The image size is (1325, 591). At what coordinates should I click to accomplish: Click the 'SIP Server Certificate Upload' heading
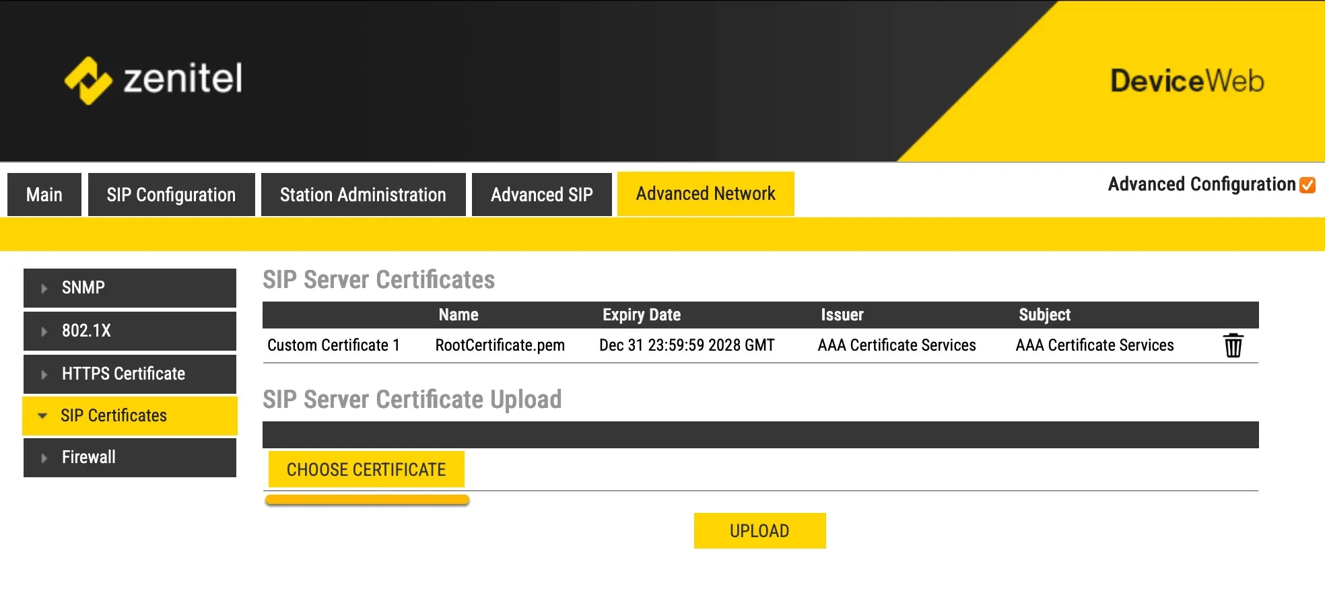412,399
